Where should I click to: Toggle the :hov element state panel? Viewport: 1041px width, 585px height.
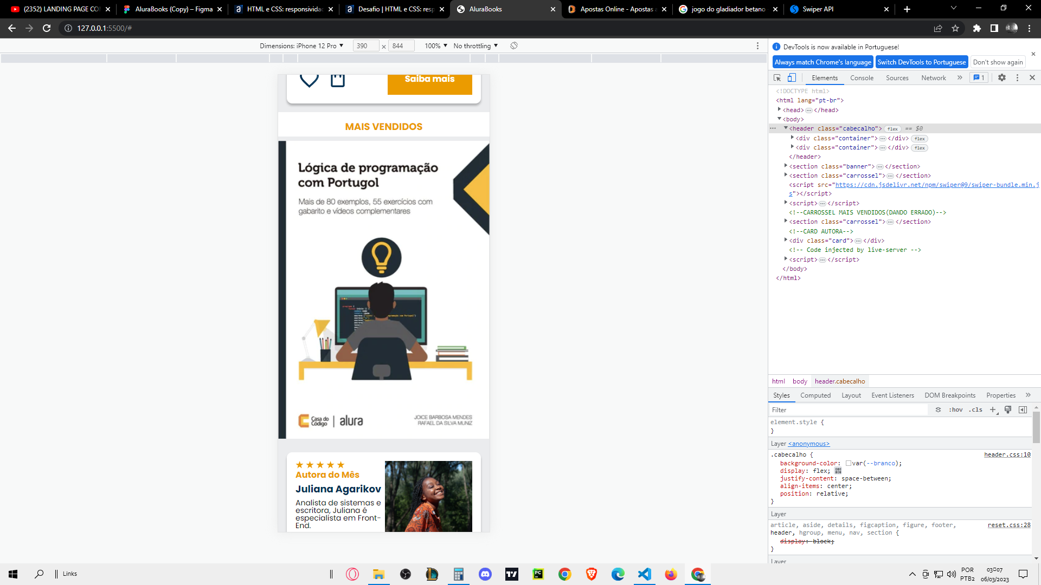pos(955,410)
